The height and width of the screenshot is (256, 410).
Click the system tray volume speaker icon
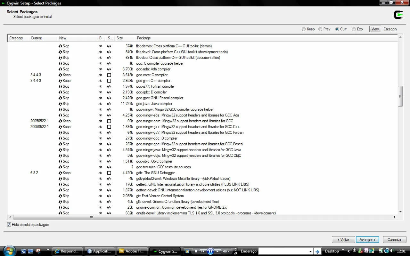click(392, 251)
